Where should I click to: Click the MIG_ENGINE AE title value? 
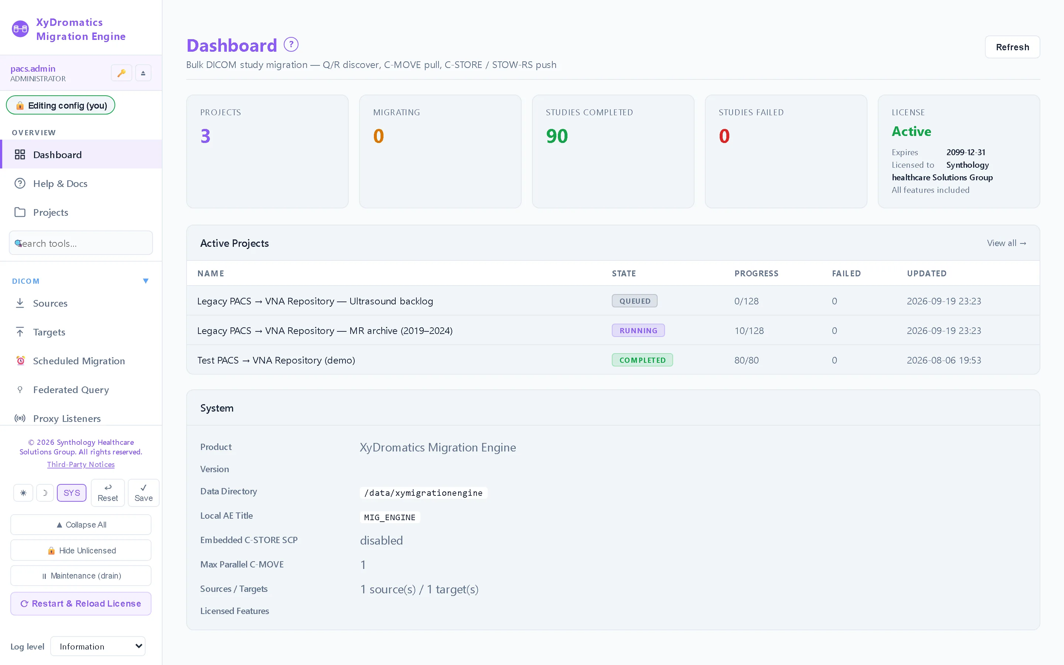tap(389, 517)
